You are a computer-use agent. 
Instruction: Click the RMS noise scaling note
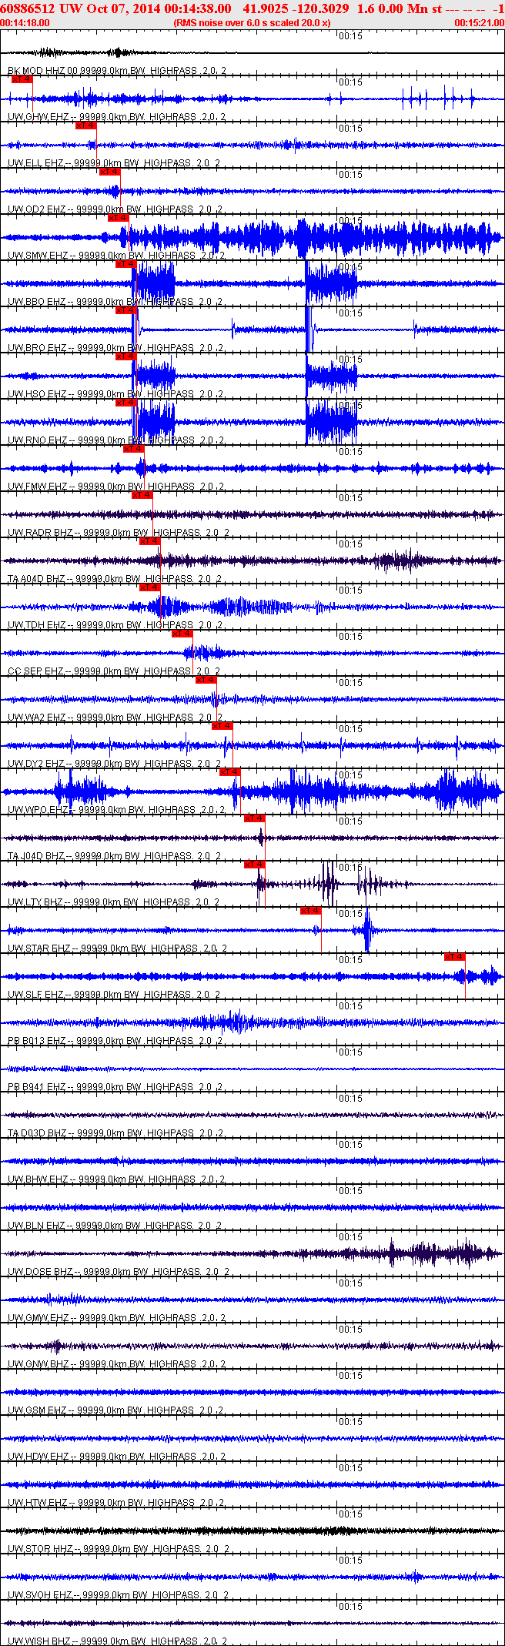pyautogui.click(x=252, y=23)
